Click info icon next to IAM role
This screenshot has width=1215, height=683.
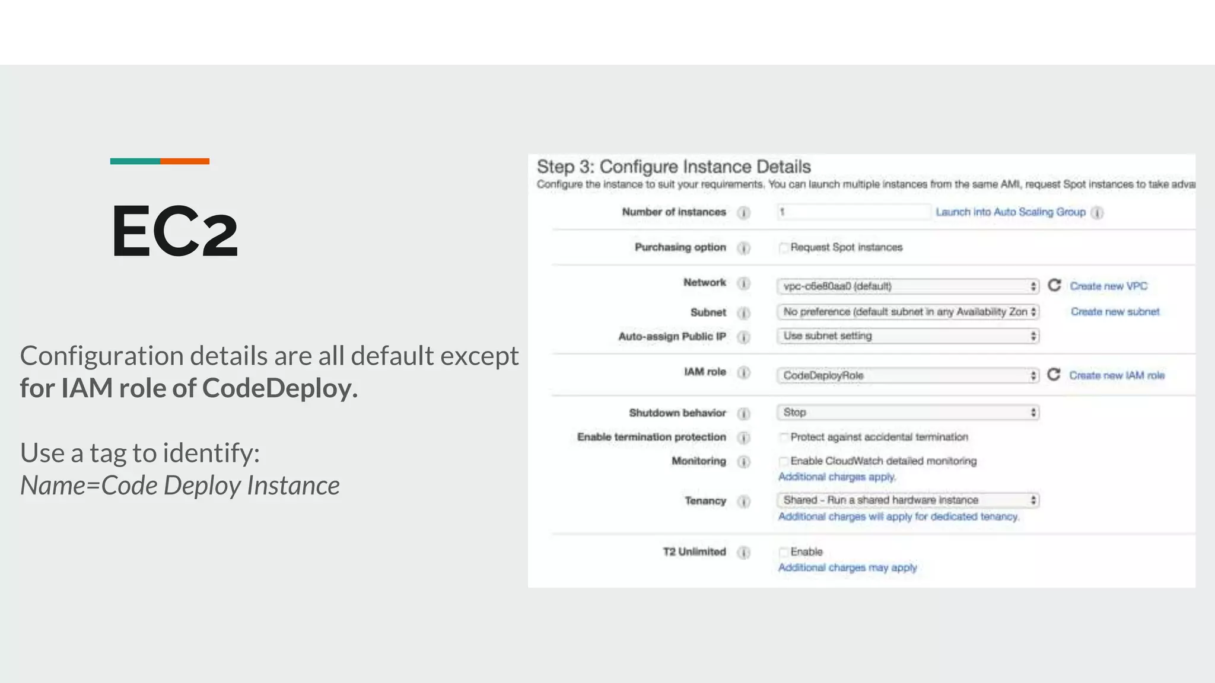pyautogui.click(x=743, y=372)
